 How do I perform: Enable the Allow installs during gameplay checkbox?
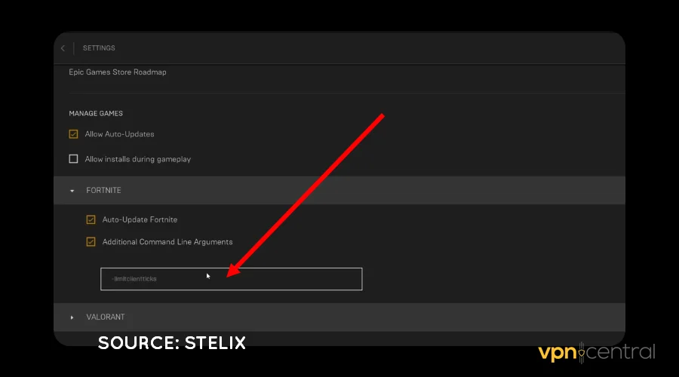73,159
